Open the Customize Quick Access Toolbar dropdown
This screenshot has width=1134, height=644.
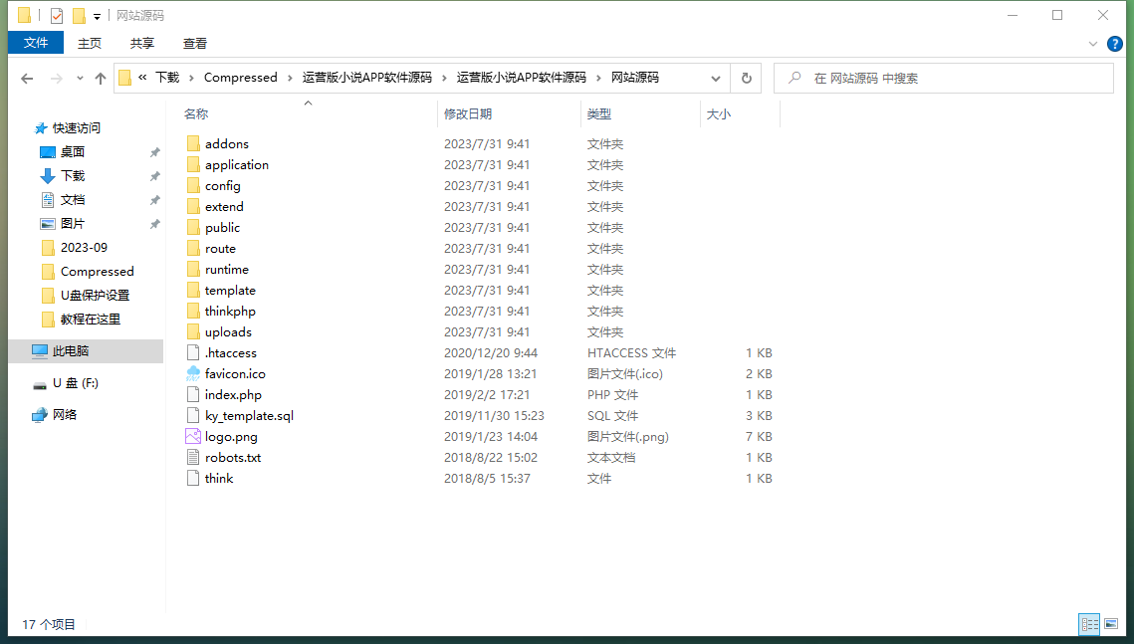pyautogui.click(x=97, y=17)
